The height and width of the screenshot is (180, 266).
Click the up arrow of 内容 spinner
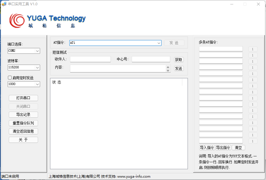click(168, 67)
